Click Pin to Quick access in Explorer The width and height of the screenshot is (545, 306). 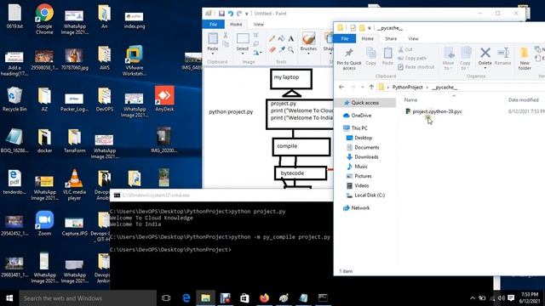[x=349, y=59]
